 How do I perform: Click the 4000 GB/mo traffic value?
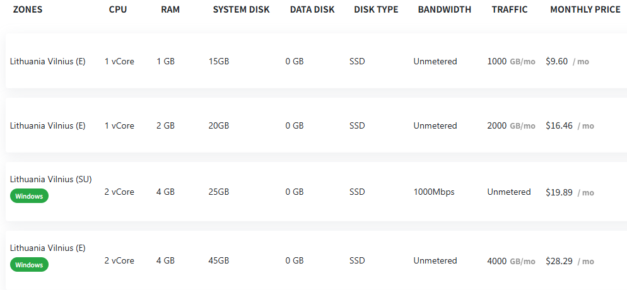pos(511,261)
